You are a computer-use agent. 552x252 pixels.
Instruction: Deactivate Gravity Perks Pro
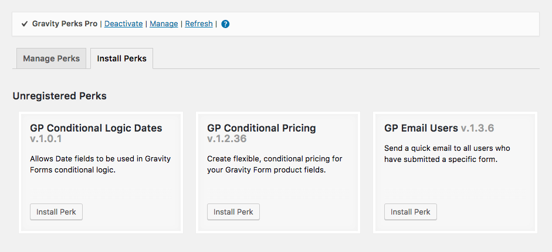click(x=124, y=24)
